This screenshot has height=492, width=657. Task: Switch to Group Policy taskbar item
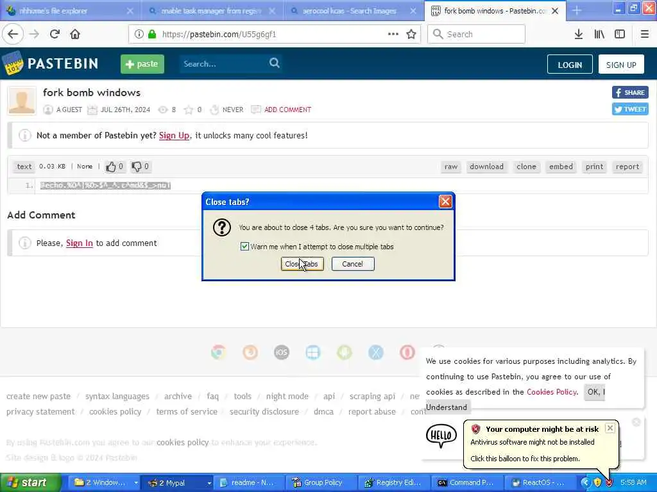pos(323,482)
